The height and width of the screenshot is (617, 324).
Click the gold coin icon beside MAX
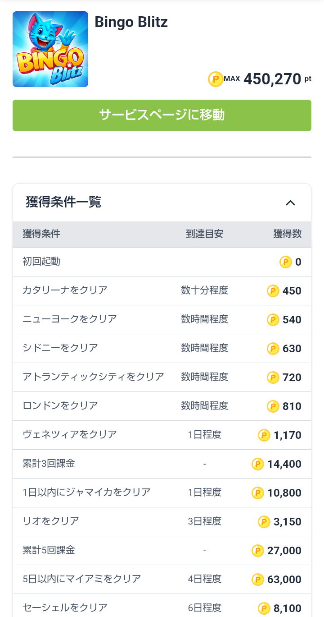point(216,79)
